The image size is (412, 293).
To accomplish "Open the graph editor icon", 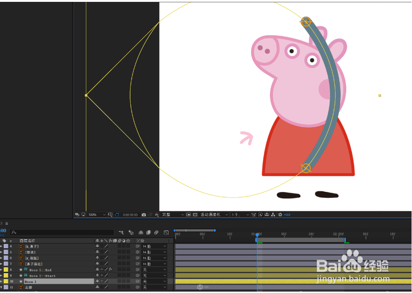I will tap(166, 232).
